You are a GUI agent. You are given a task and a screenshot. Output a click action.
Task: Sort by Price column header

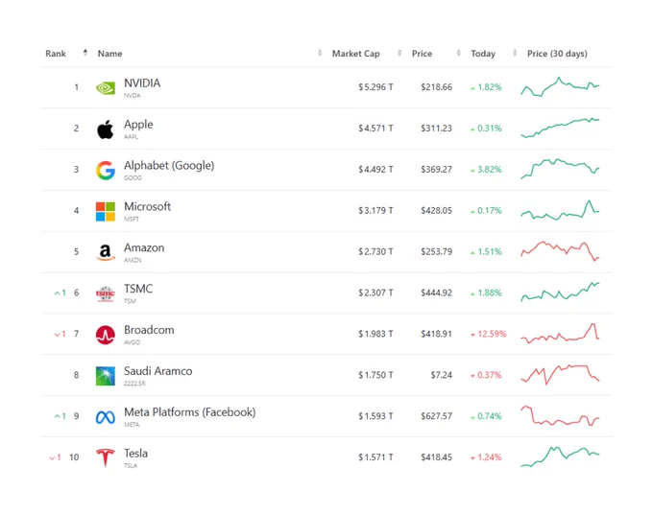tap(422, 54)
